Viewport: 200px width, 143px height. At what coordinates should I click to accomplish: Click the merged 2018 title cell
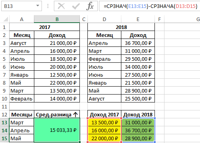[x=121, y=27]
